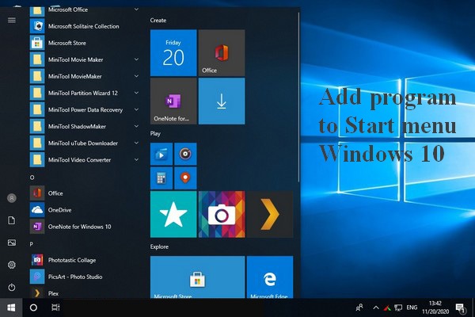Screen dimensions: 475x317
Task: Click the download arrow tile
Action: coord(222,101)
